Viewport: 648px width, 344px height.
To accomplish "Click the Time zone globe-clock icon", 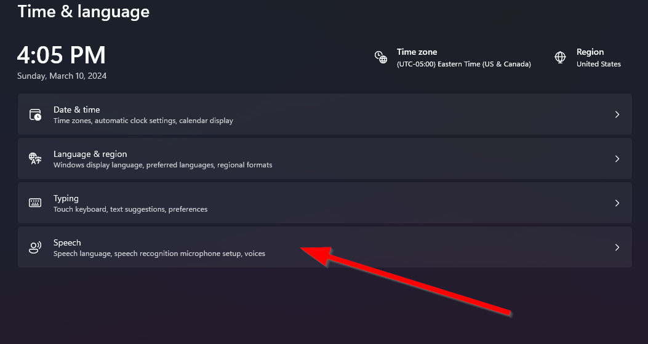I will [381, 57].
